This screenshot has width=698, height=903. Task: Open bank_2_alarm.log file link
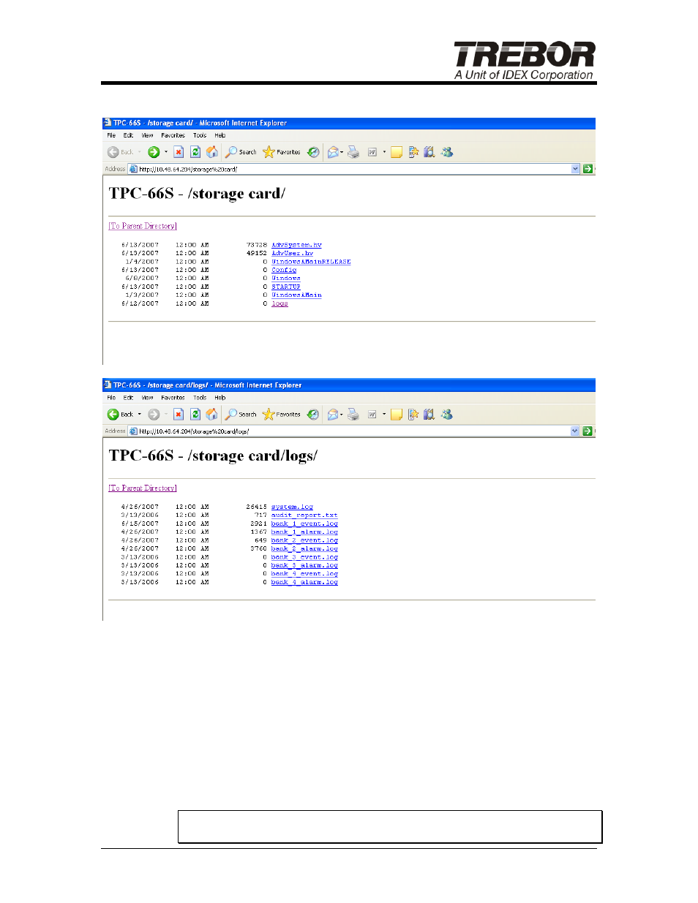coord(304,548)
